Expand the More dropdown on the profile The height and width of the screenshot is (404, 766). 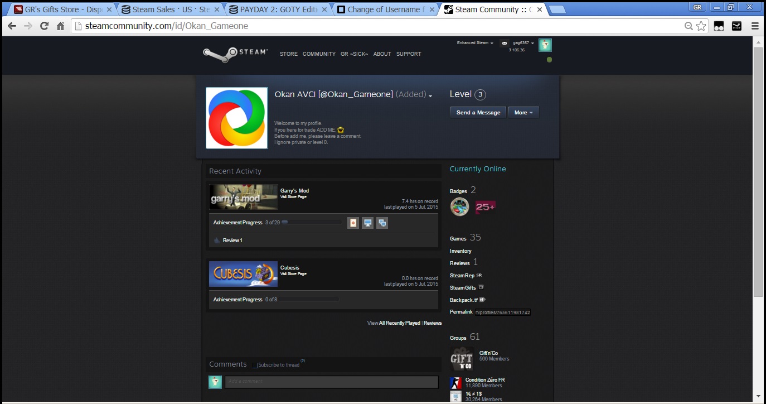click(523, 113)
